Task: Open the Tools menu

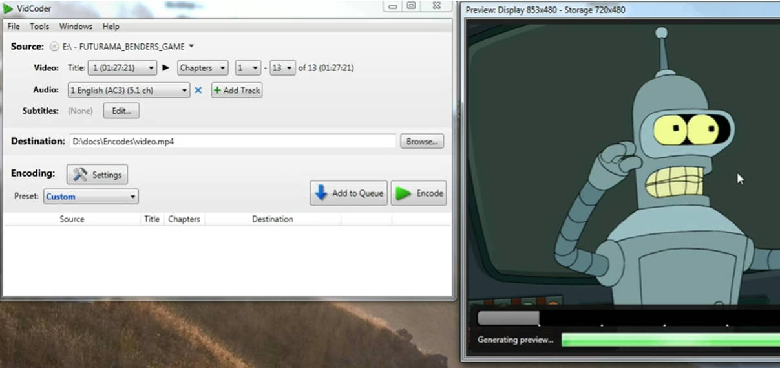Action: click(x=39, y=27)
